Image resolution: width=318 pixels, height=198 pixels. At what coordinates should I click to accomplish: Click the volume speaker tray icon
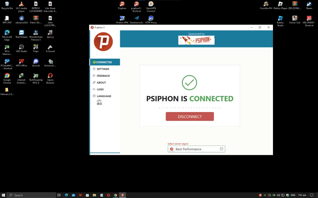pyautogui.click(x=278, y=195)
